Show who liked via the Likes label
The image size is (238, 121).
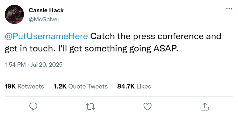tap(144, 86)
